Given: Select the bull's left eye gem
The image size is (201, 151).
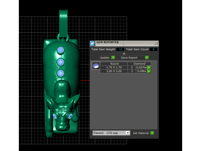Looking at the screenshot, I should [54, 116].
